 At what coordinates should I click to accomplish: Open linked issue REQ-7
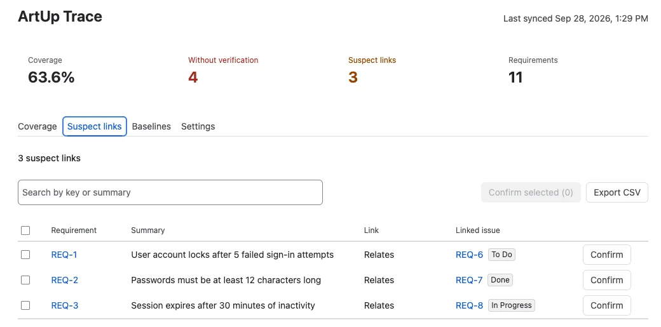(x=469, y=280)
